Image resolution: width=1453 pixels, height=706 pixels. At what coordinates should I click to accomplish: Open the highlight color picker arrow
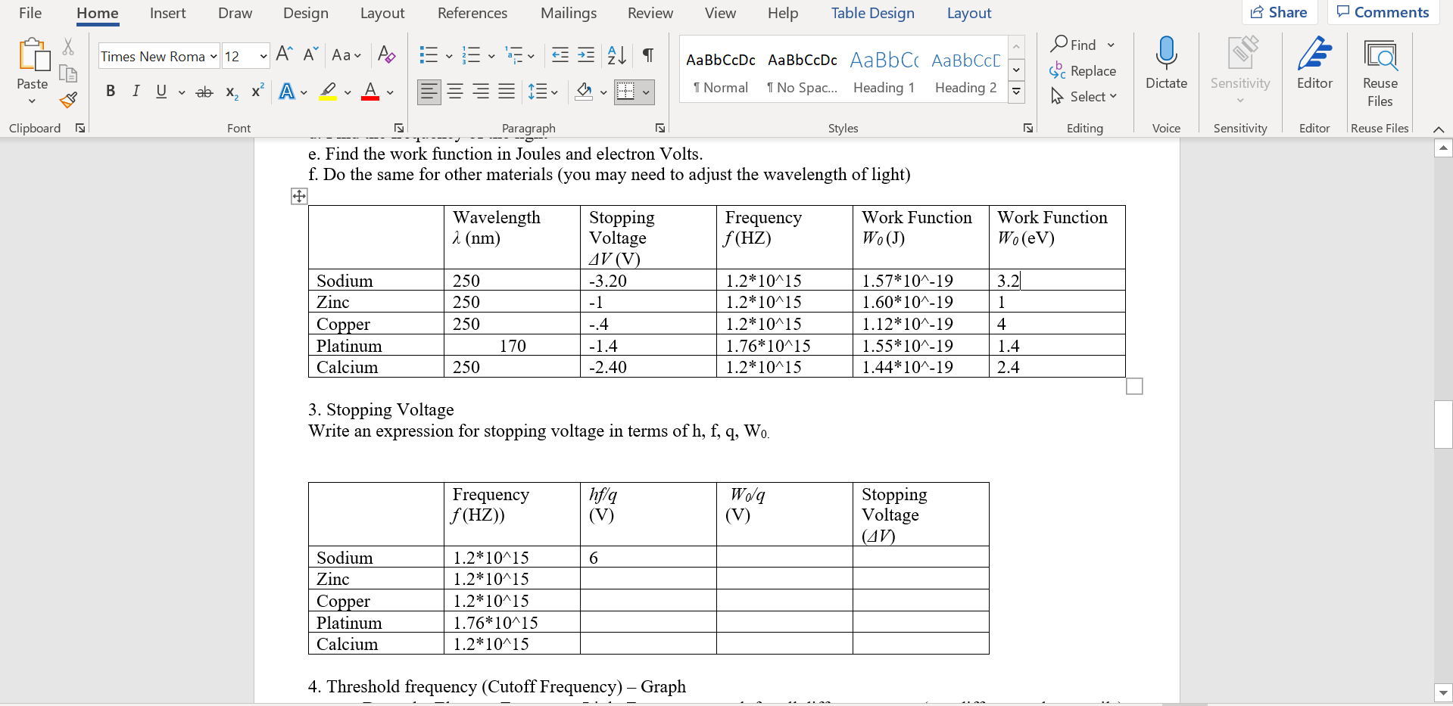pos(348,92)
